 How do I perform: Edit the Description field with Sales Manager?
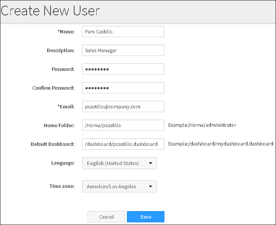click(123, 50)
